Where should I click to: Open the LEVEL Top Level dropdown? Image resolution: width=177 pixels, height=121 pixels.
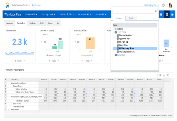pyautogui.click(x=48, y=14)
